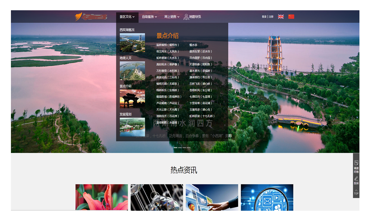371x221 pixels.
Task: Open the 地理人文 thumbnail image
Action: 132,71
